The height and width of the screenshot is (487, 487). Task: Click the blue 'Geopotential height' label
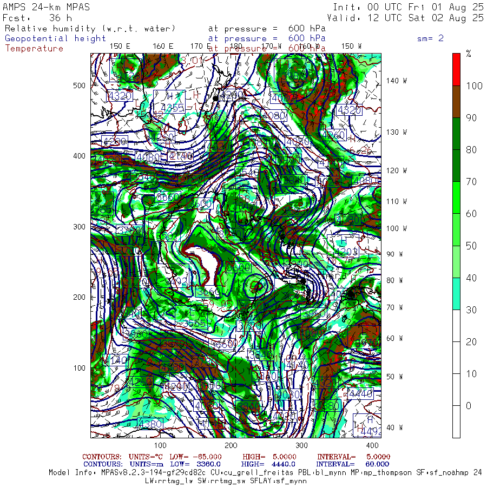click(55, 38)
